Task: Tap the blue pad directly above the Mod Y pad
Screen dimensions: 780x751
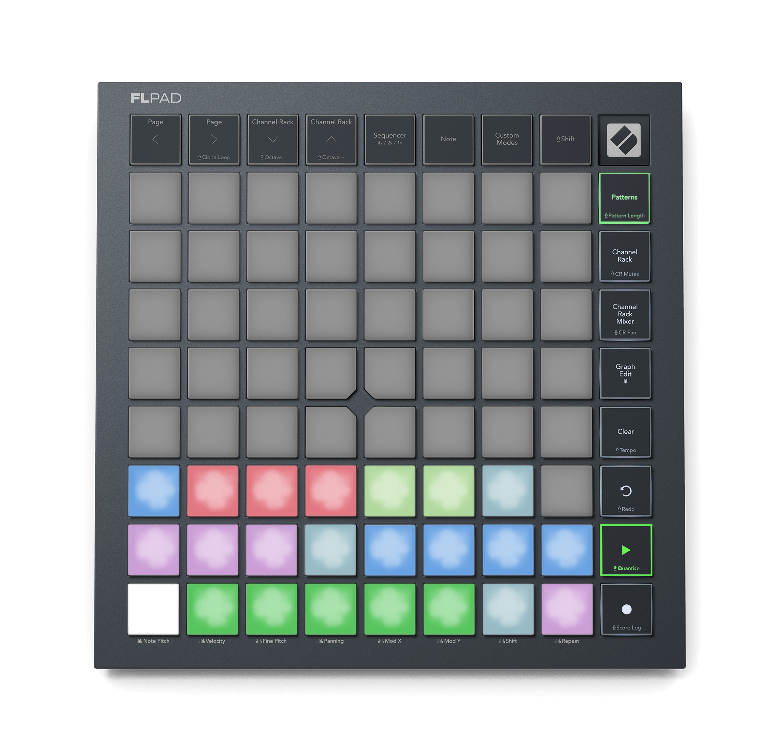Action: pyautogui.click(x=449, y=550)
